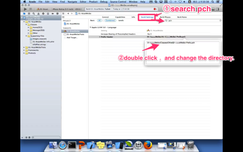Image resolution: width=243 pixels, height=152 pixels.
Task: Expand the Other folder
Action: pyautogui.click(x=28, y=33)
